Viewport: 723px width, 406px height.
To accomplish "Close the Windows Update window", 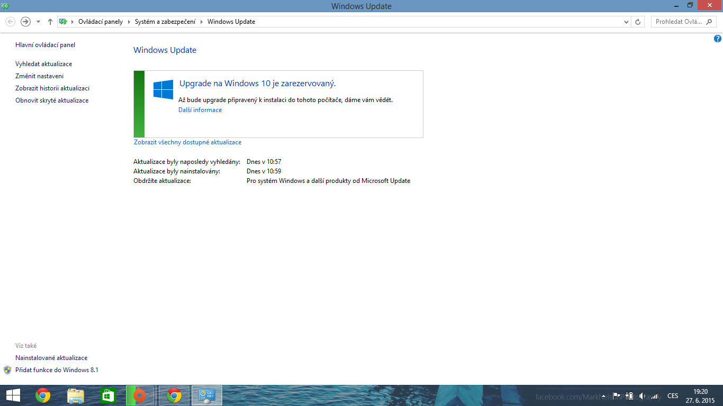I will point(710,5).
